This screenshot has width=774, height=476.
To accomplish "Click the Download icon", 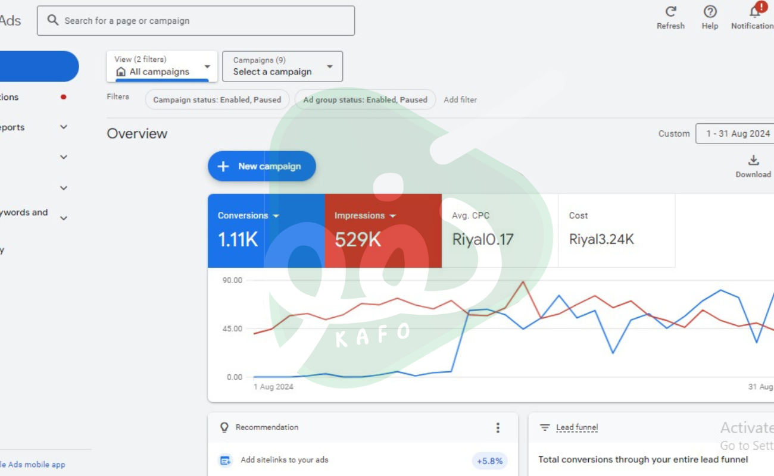I will 753,161.
